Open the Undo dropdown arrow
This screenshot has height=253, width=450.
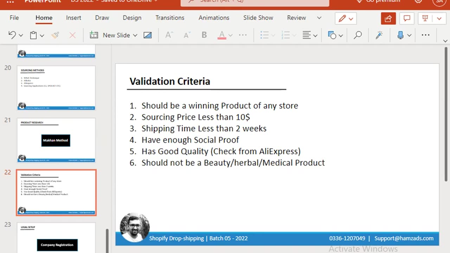[21, 35]
